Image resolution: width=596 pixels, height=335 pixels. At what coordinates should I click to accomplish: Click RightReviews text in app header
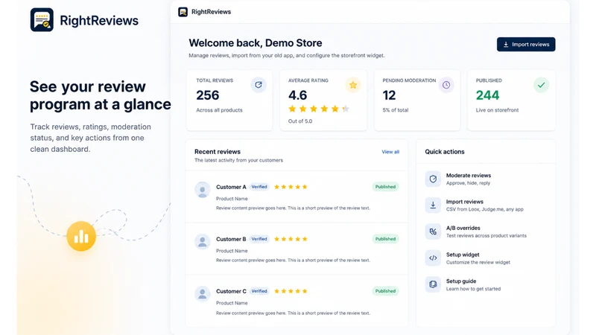pos(211,12)
